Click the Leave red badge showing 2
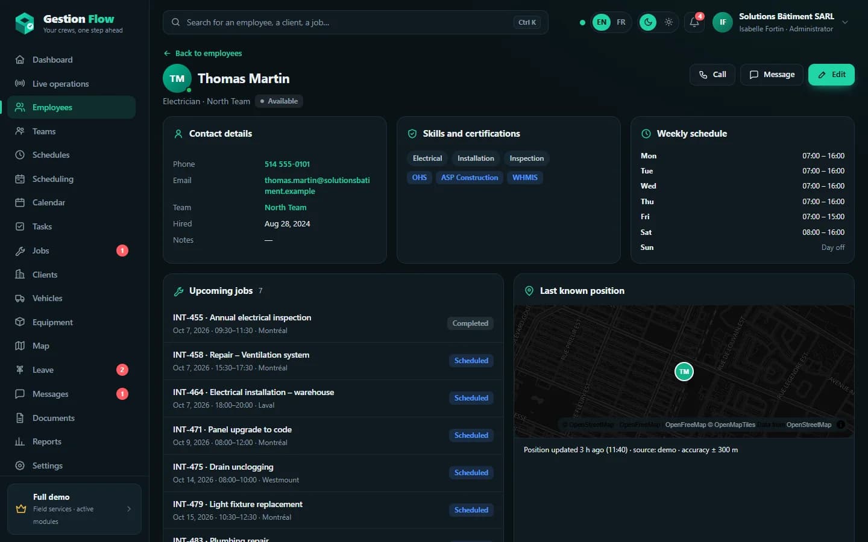The width and height of the screenshot is (868, 542). pyautogui.click(x=122, y=370)
